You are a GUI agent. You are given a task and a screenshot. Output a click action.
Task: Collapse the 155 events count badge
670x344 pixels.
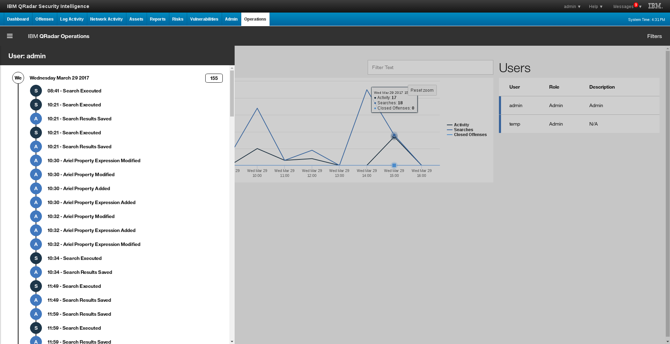coord(214,78)
